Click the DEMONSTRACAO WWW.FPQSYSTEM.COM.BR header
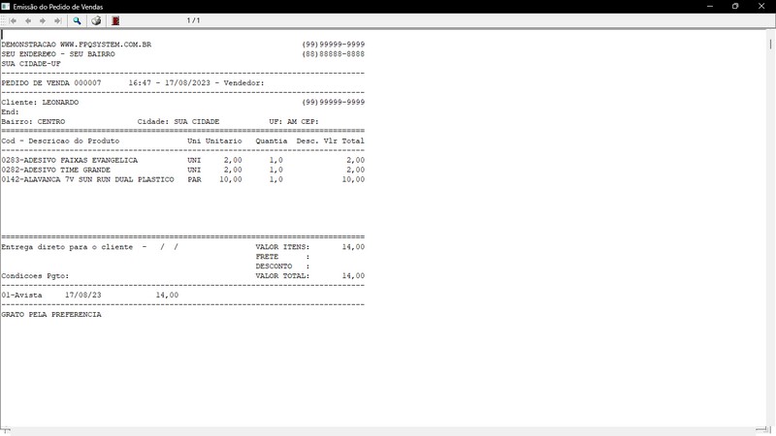Viewport: 776px width, 436px height. coord(77,45)
